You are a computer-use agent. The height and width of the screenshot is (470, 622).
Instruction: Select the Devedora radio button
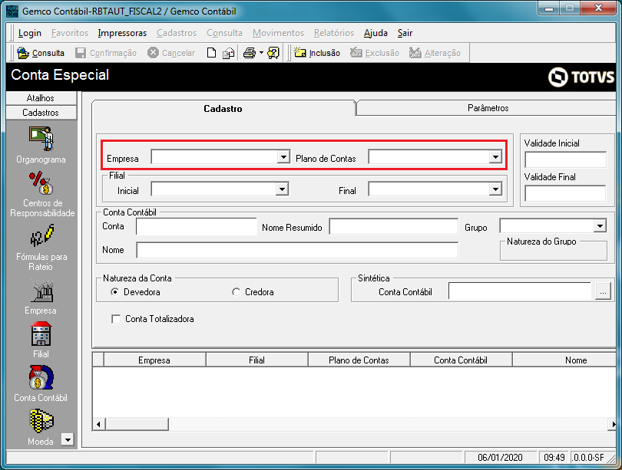coord(115,292)
